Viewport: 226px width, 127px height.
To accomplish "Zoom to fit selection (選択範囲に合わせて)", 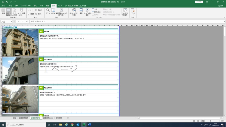I will pyautogui.click(x=62, y=12).
